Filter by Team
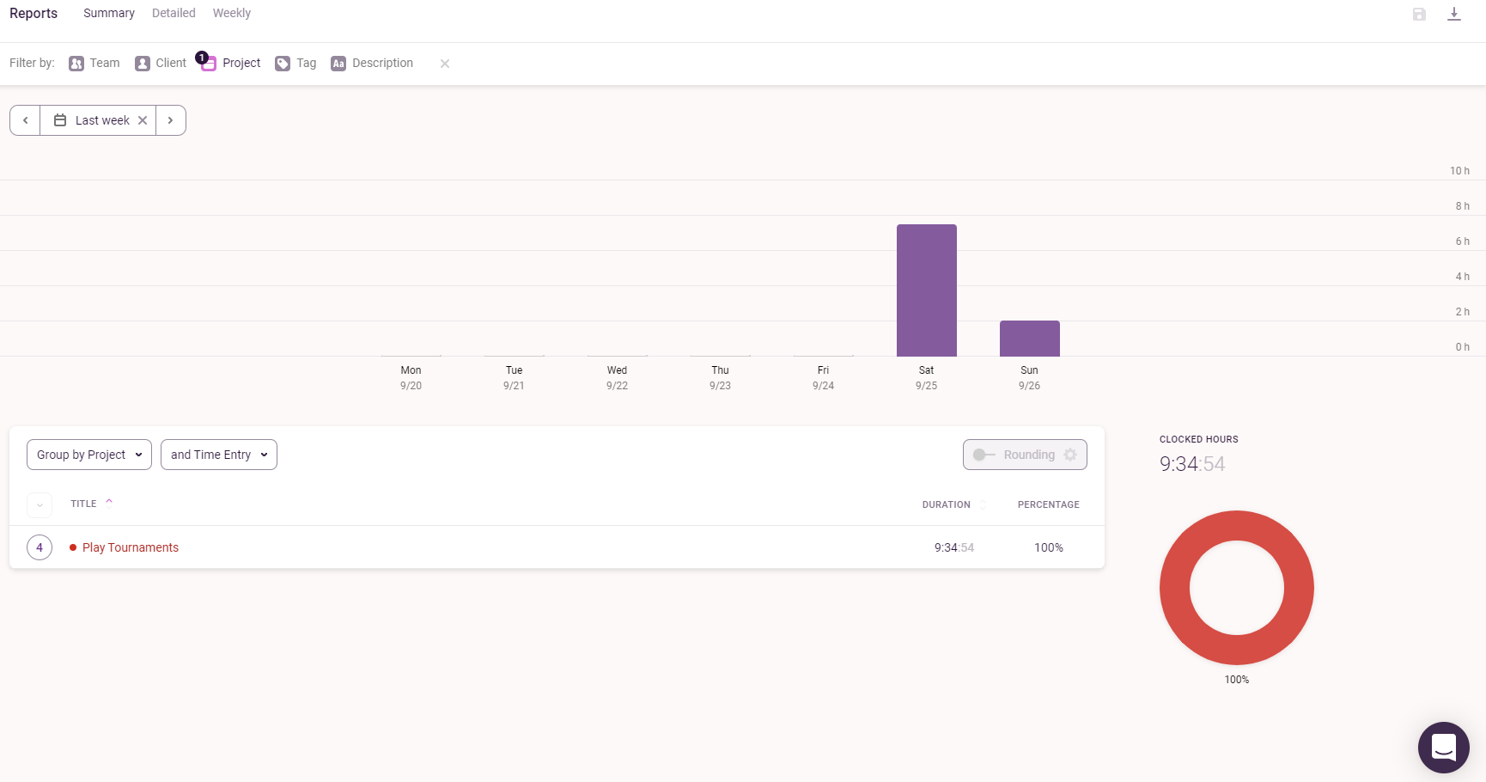 pos(94,63)
